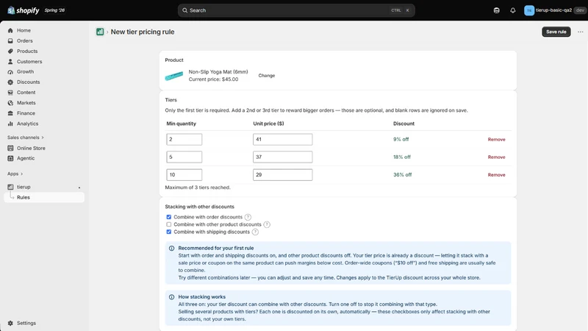
Task: Click the store inbox icon in top bar
Action: (497, 10)
